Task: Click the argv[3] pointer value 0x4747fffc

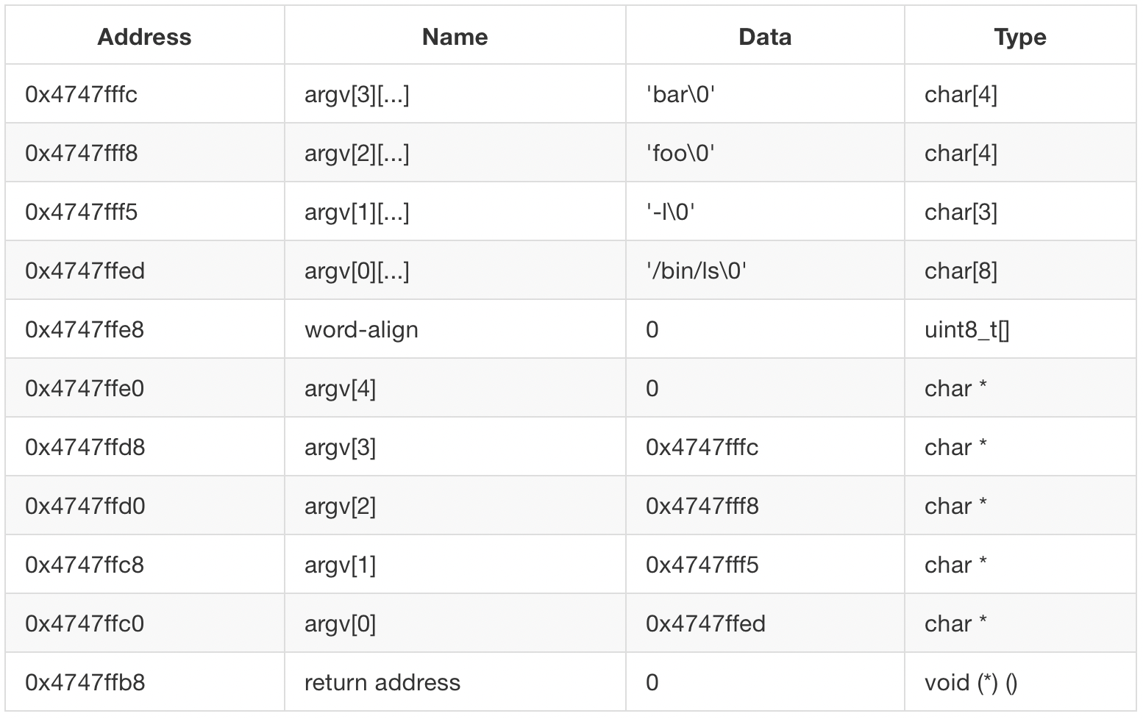Action: (x=702, y=448)
